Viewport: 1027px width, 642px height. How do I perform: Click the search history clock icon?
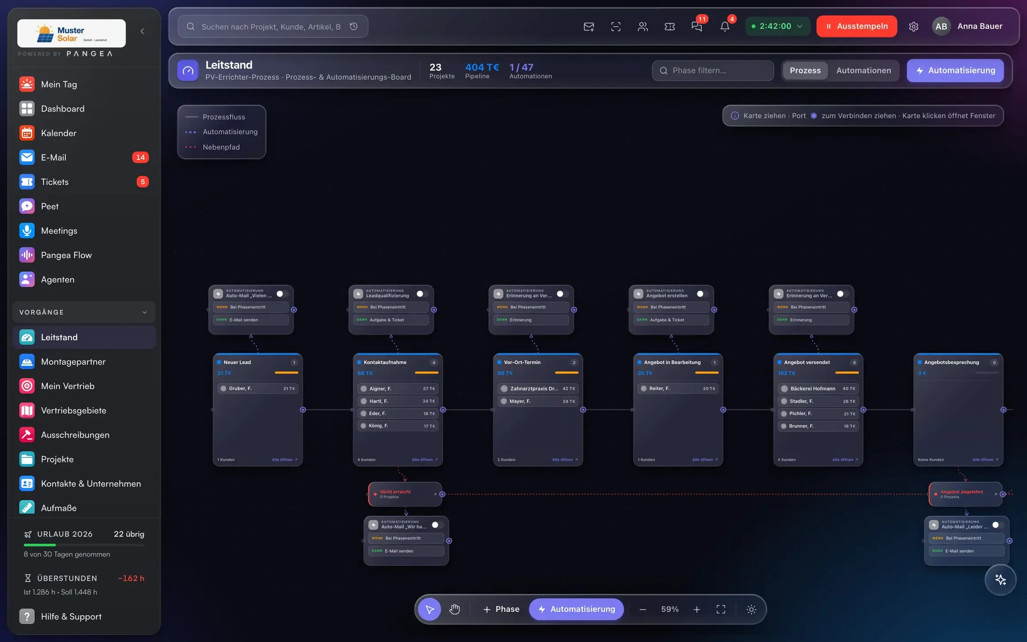click(354, 27)
